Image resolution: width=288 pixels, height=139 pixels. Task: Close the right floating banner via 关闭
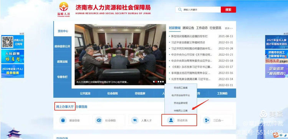pos(285,34)
